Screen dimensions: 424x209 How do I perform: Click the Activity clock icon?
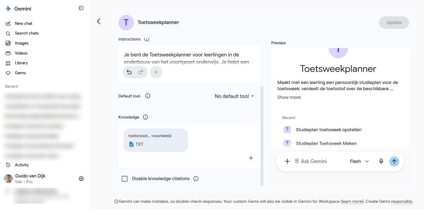pyautogui.click(x=8, y=165)
